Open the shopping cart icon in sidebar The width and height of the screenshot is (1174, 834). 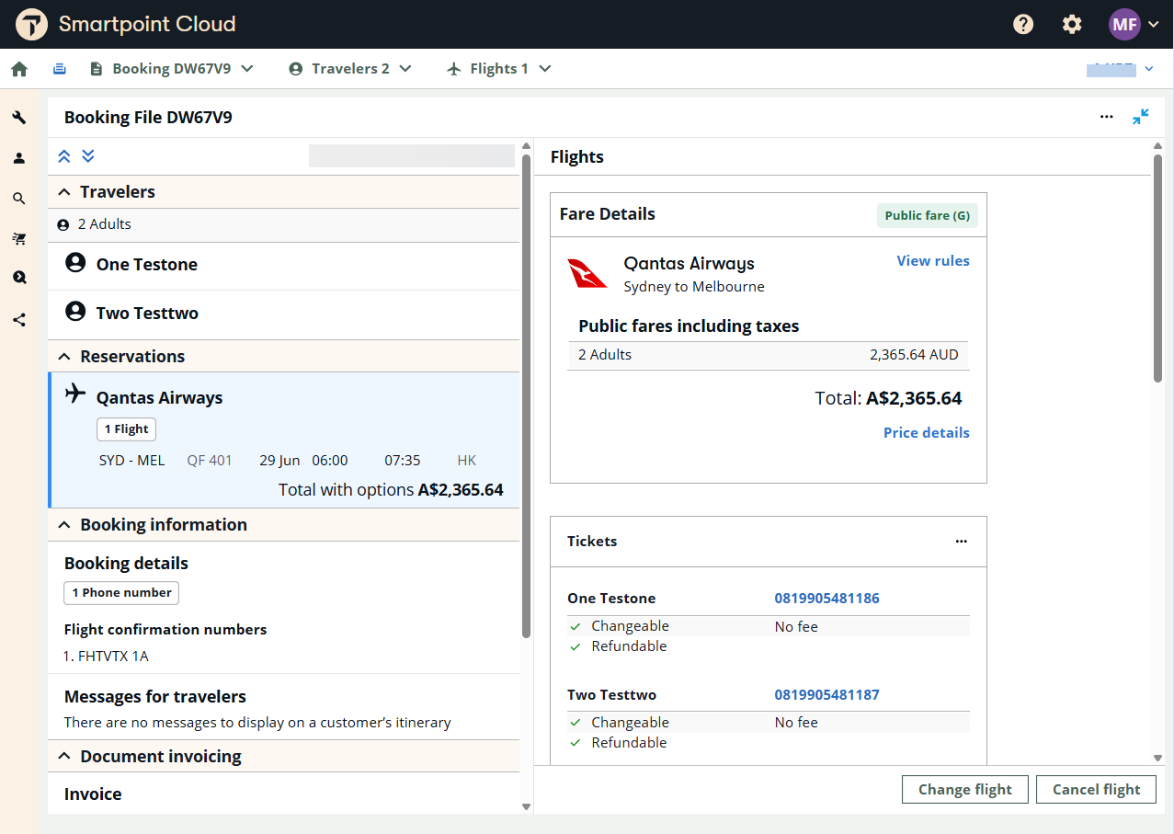tap(19, 239)
